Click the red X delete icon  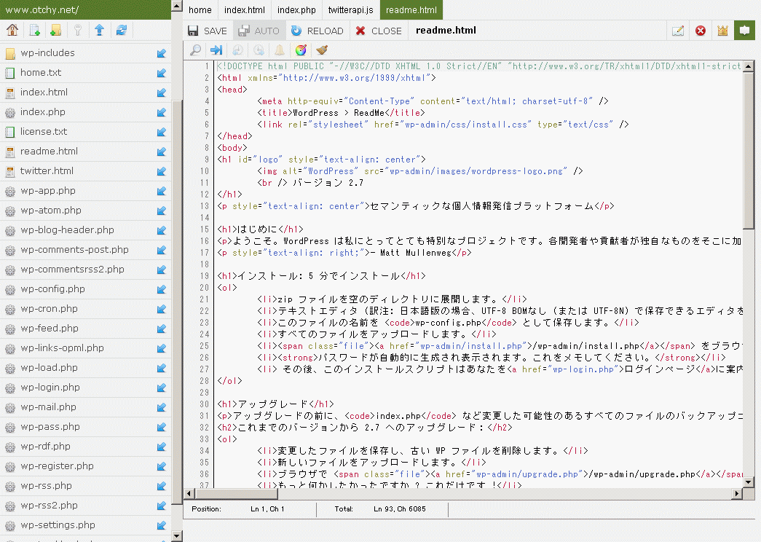[701, 31]
